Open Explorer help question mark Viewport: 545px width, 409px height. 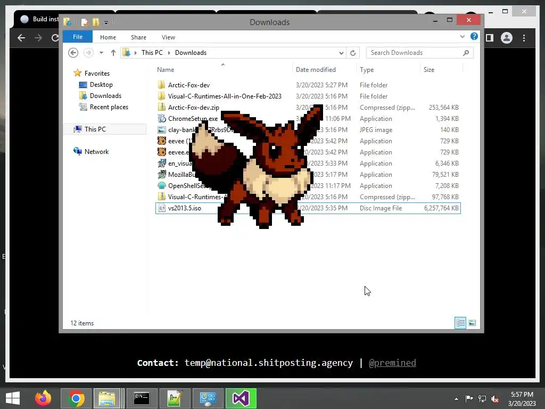[x=474, y=36]
